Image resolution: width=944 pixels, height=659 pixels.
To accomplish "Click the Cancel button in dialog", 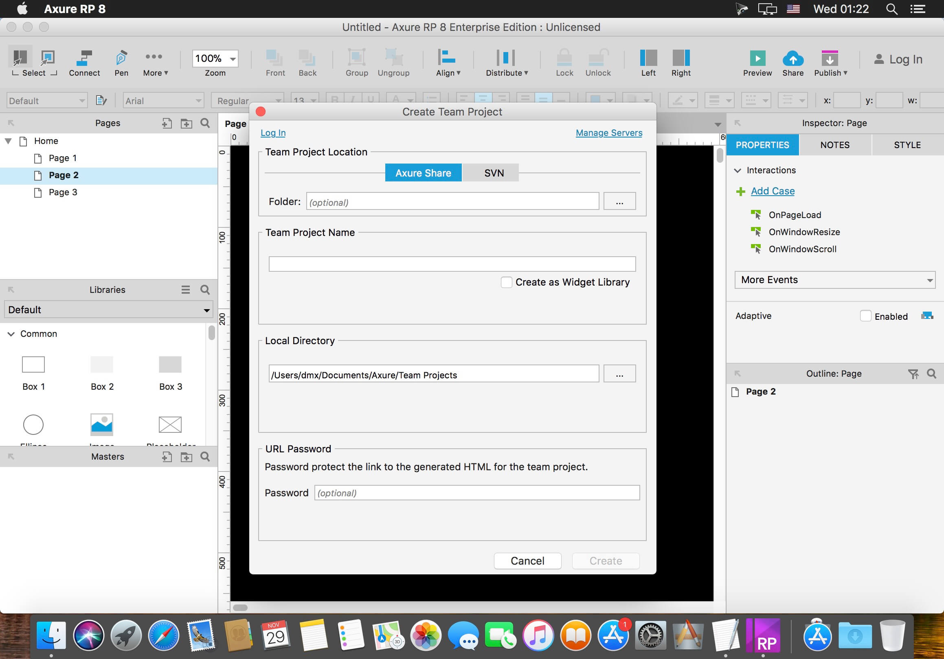I will tap(527, 561).
